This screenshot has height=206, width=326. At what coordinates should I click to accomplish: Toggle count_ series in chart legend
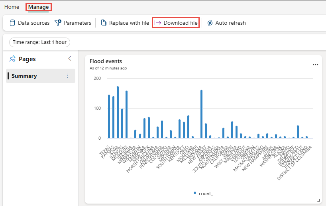(x=206, y=194)
